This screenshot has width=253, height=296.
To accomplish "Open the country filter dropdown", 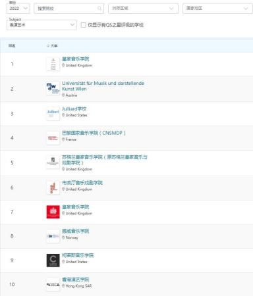I will click(217, 9).
